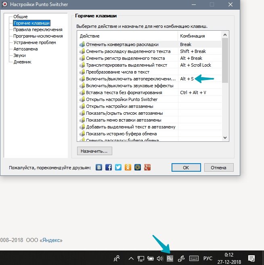Open the People icon in taskbar
Image resolution: width=264 pixels, height=265 pixels.
pyautogui.click(x=117, y=258)
